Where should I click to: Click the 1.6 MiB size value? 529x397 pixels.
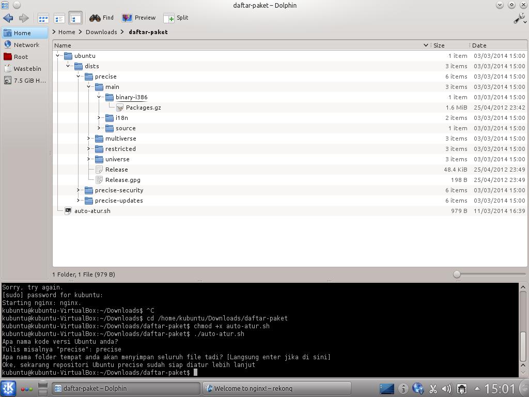456,108
